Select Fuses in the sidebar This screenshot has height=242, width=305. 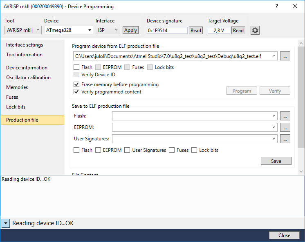click(x=12, y=97)
